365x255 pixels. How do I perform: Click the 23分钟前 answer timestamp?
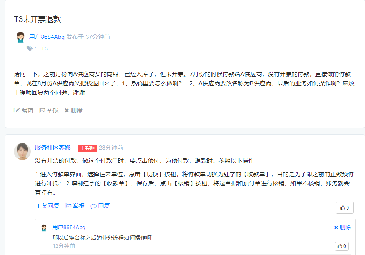click(x=111, y=148)
